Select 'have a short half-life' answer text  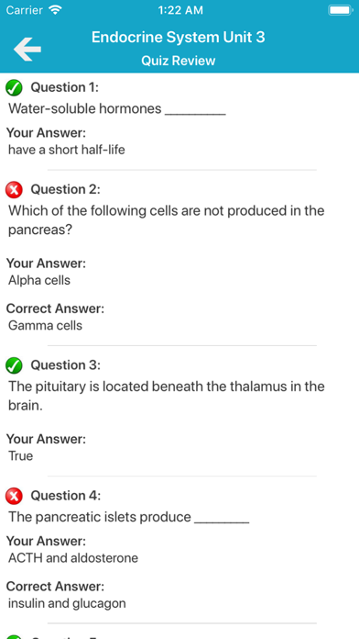67,150
